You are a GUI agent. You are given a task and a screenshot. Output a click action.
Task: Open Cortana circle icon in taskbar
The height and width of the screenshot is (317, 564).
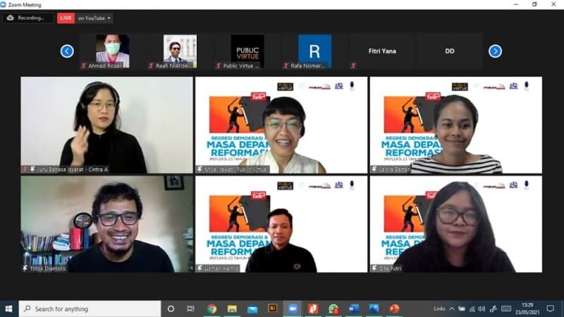pyautogui.click(x=171, y=309)
